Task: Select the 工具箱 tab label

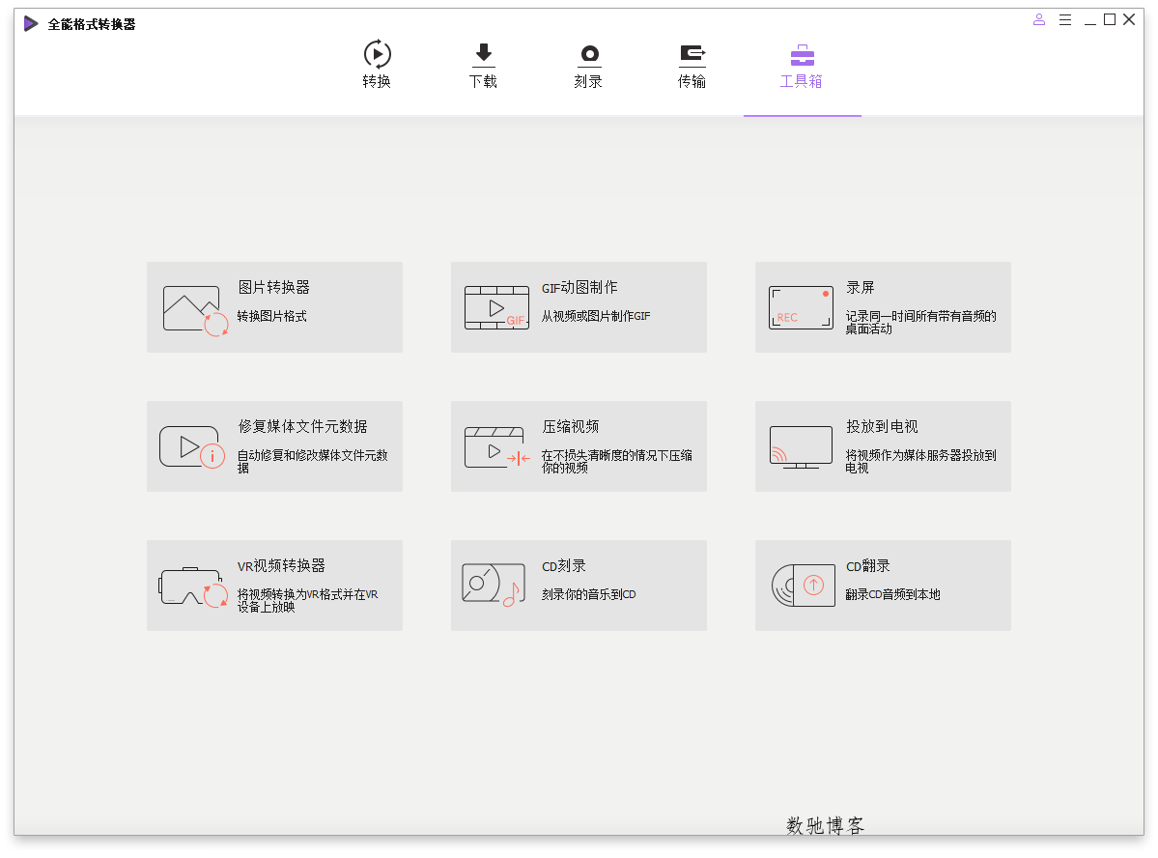Action: click(x=802, y=81)
